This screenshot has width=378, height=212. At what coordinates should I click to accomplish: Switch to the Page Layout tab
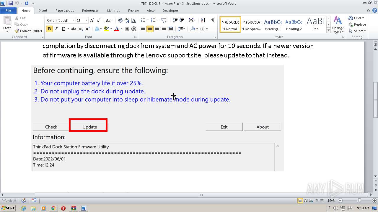(65, 11)
